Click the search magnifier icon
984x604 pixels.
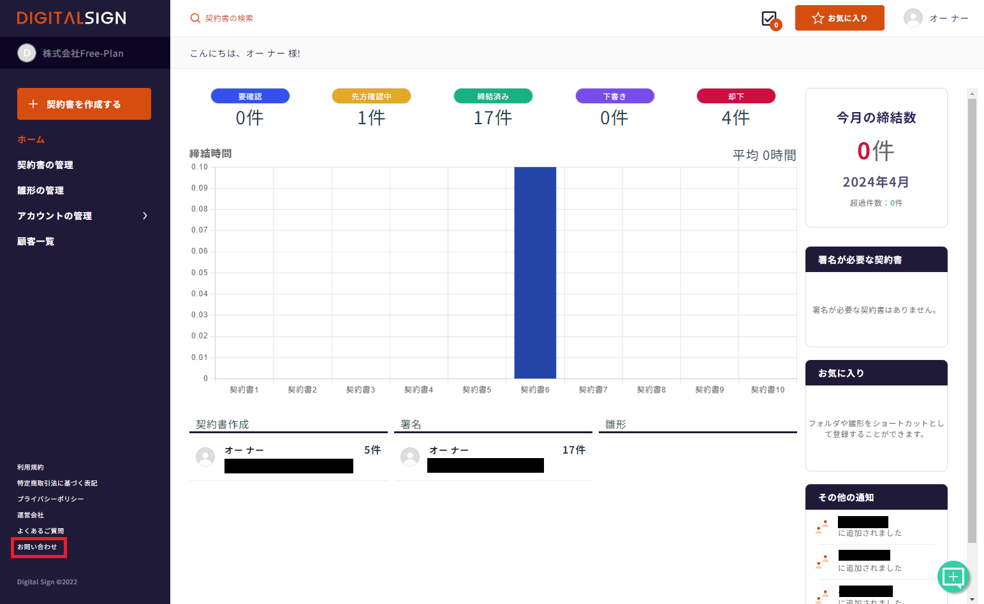(195, 18)
